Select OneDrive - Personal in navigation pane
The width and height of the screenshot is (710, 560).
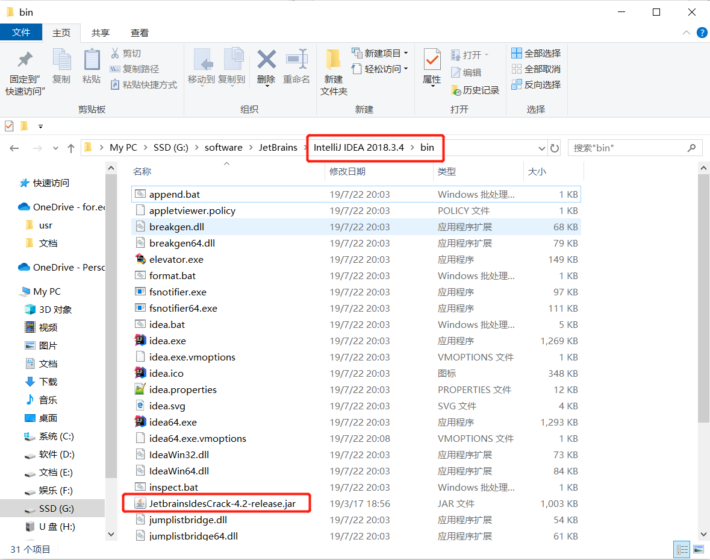tap(61, 267)
